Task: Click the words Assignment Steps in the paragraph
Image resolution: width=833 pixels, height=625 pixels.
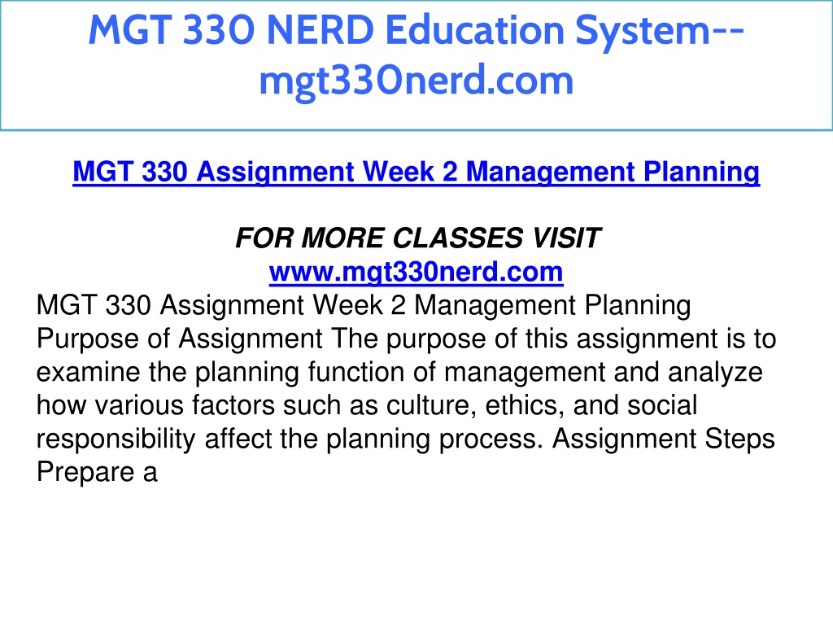Action: (664, 439)
